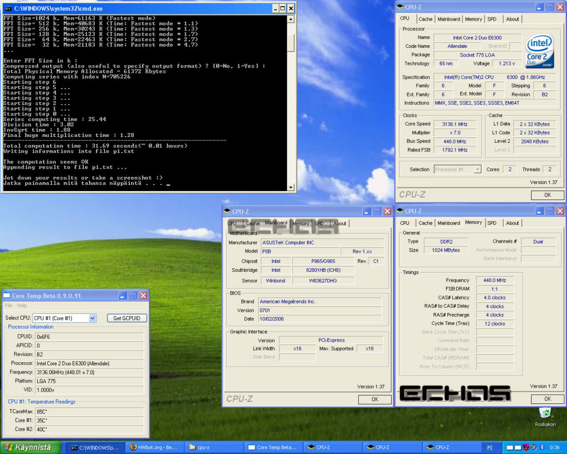
Task: Click the Southbridge value 82801HB (ICH8)
Action: (x=323, y=270)
